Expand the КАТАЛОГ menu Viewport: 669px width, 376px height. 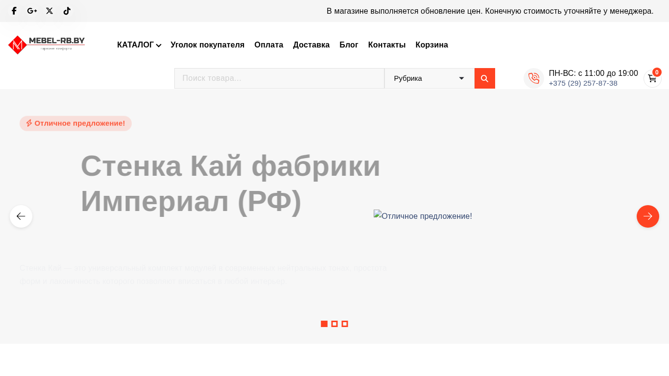tap(139, 45)
